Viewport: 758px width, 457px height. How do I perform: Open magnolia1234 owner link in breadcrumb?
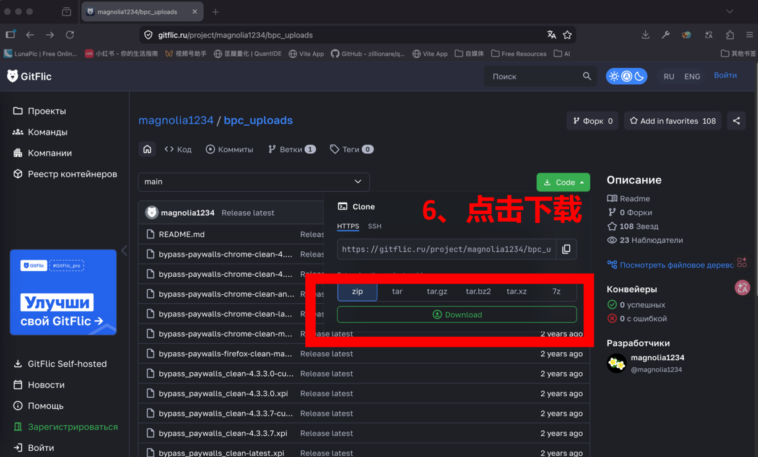pos(176,120)
